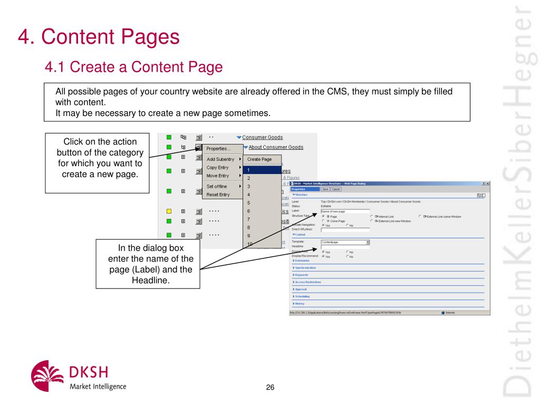Open the About Consumer Goods link
This screenshot has height=405, width=540.
tap(276, 148)
